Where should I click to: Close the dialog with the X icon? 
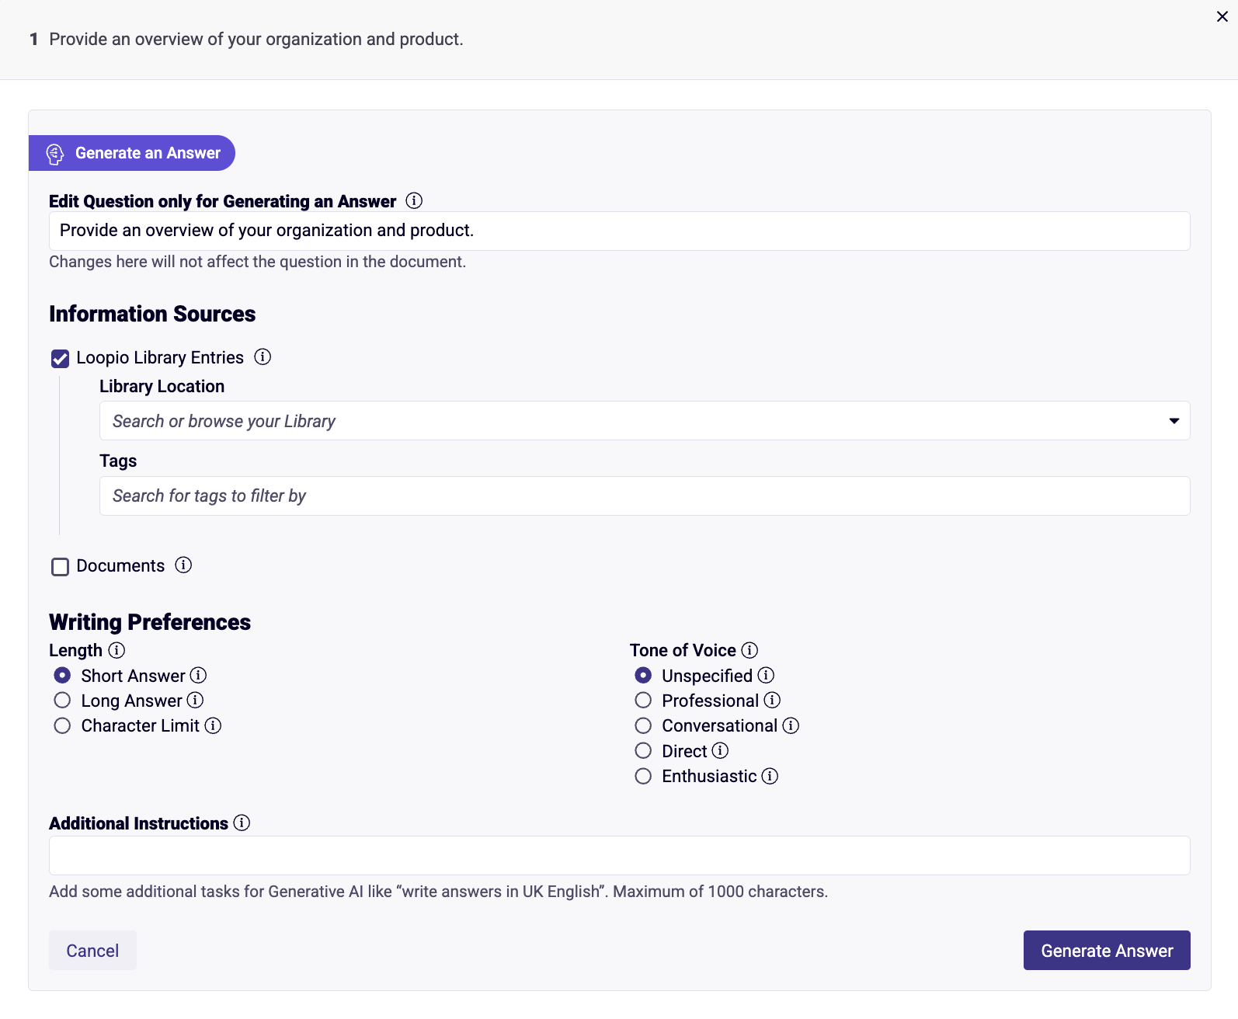pyautogui.click(x=1222, y=16)
